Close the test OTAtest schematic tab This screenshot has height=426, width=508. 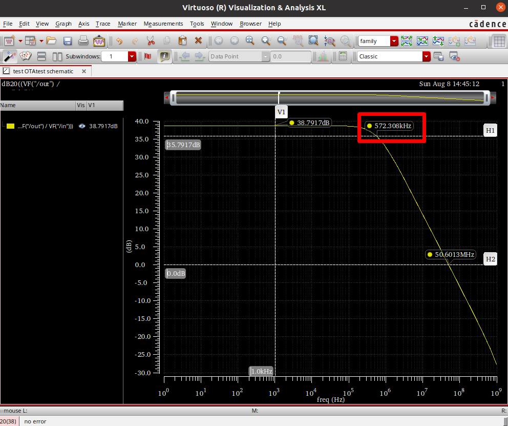point(84,71)
